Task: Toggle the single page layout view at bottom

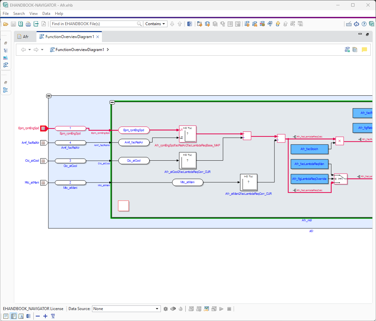Action: click(x=6, y=316)
